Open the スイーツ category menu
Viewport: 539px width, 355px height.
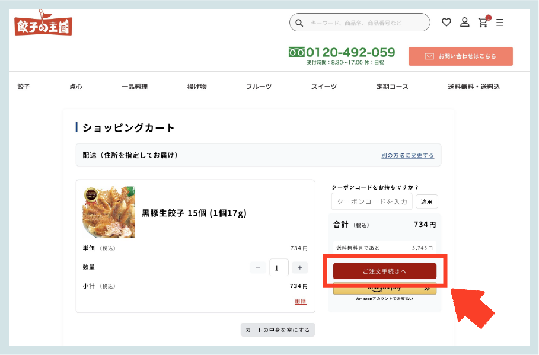tap(324, 87)
